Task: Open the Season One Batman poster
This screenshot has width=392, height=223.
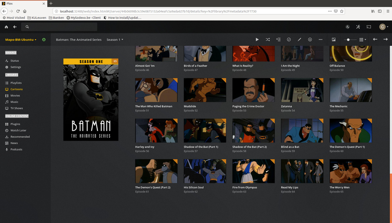Action: click(91, 100)
